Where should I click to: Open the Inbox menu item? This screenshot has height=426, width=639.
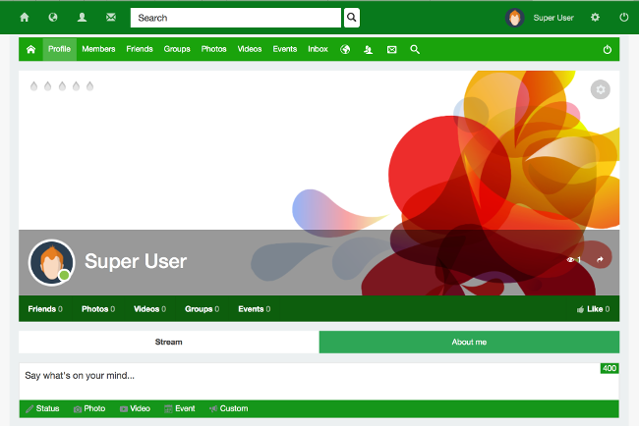(x=318, y=49)
